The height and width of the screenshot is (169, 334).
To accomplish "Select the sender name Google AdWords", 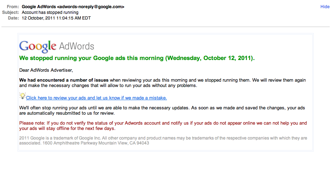I will 39,7.
